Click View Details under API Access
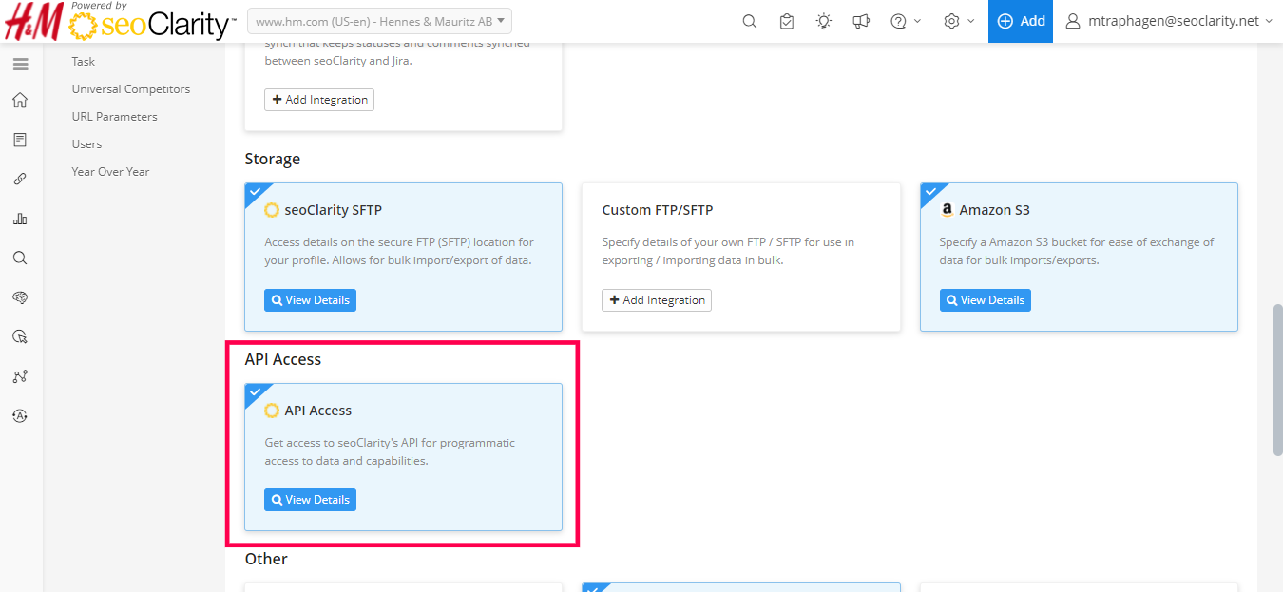Viewport: 1283px width, 592px height. click(310, 500)
